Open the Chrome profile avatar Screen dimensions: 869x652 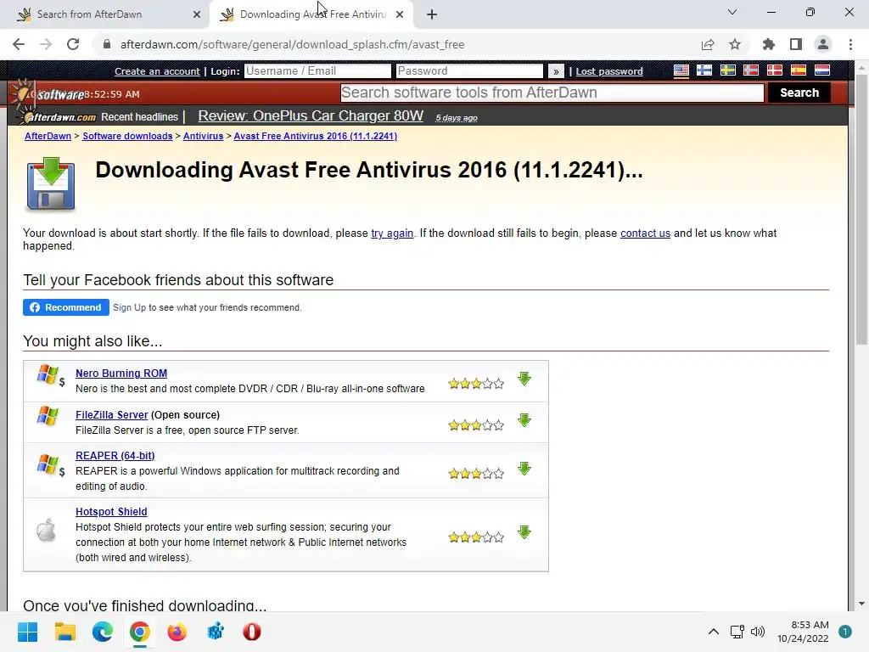[x=823, y=44]
